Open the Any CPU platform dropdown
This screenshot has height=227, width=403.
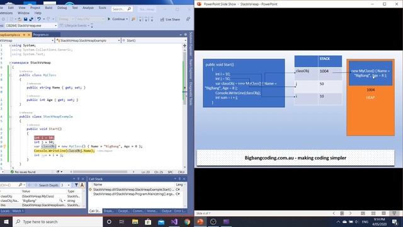pyautogui.click(x=90, y=19)
